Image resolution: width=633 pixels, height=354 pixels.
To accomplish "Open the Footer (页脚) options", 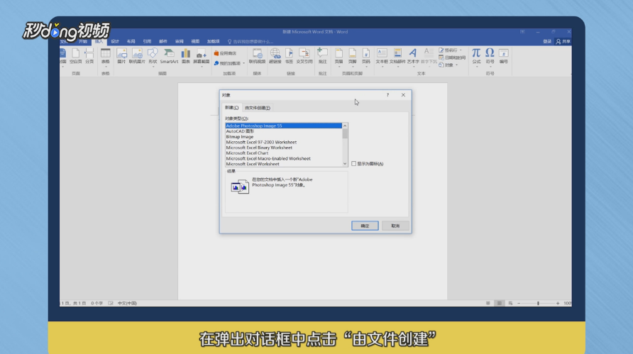I will [353, 56].
